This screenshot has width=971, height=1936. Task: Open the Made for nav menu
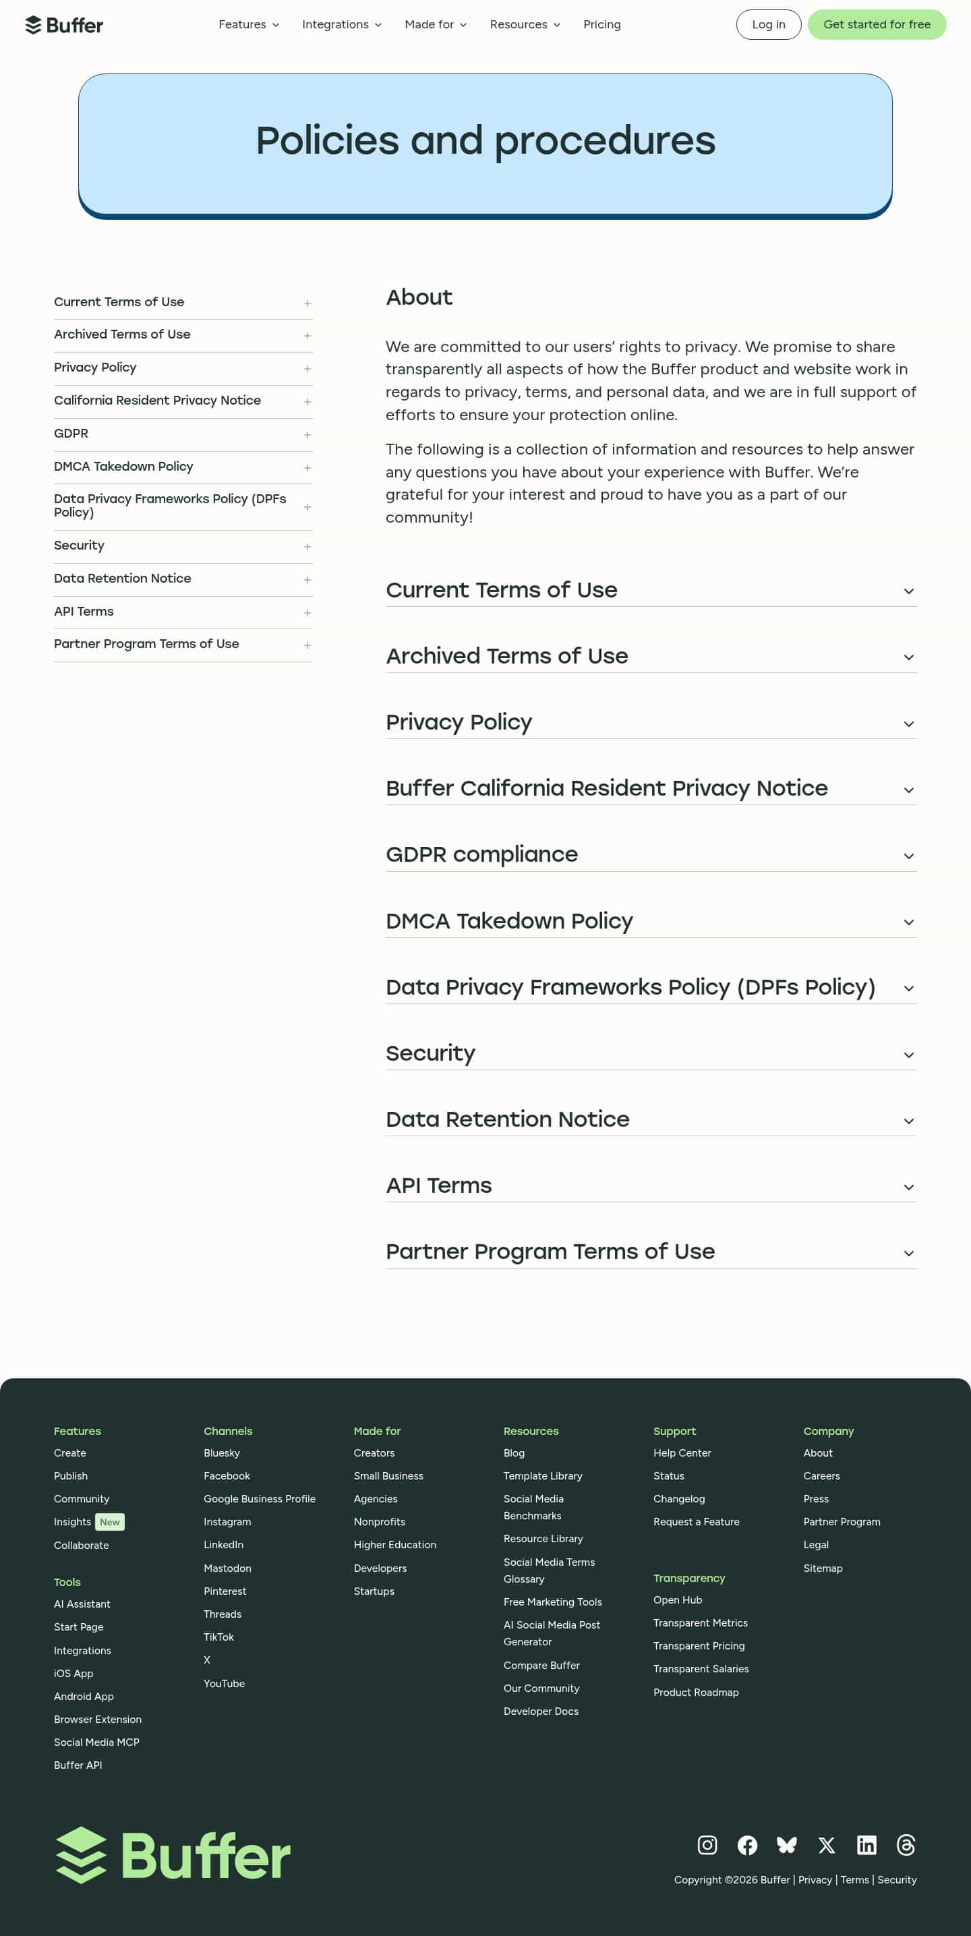pos(436,25)
